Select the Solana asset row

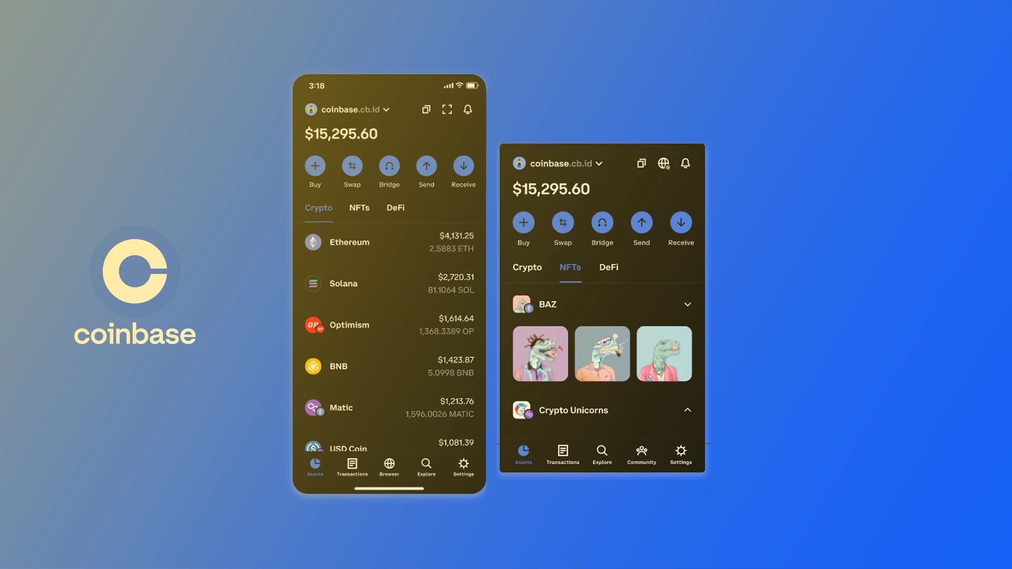tap(389, 283)
